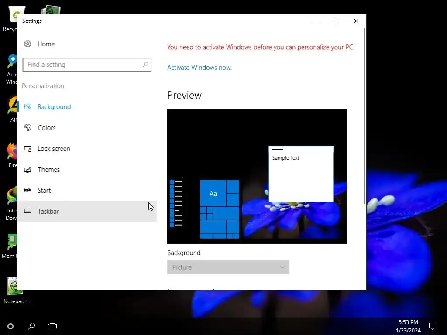Select the Background section

point(87,107)
